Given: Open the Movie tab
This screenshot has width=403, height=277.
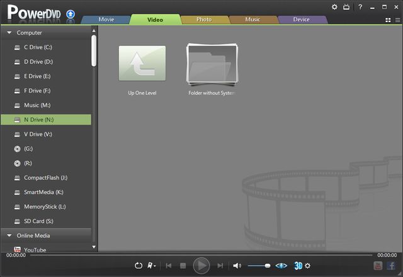Looking at the screenshot, I should 106,20.
